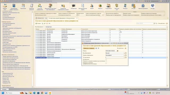Open selection ellipsis of Вид образования field

click(124, 53)
